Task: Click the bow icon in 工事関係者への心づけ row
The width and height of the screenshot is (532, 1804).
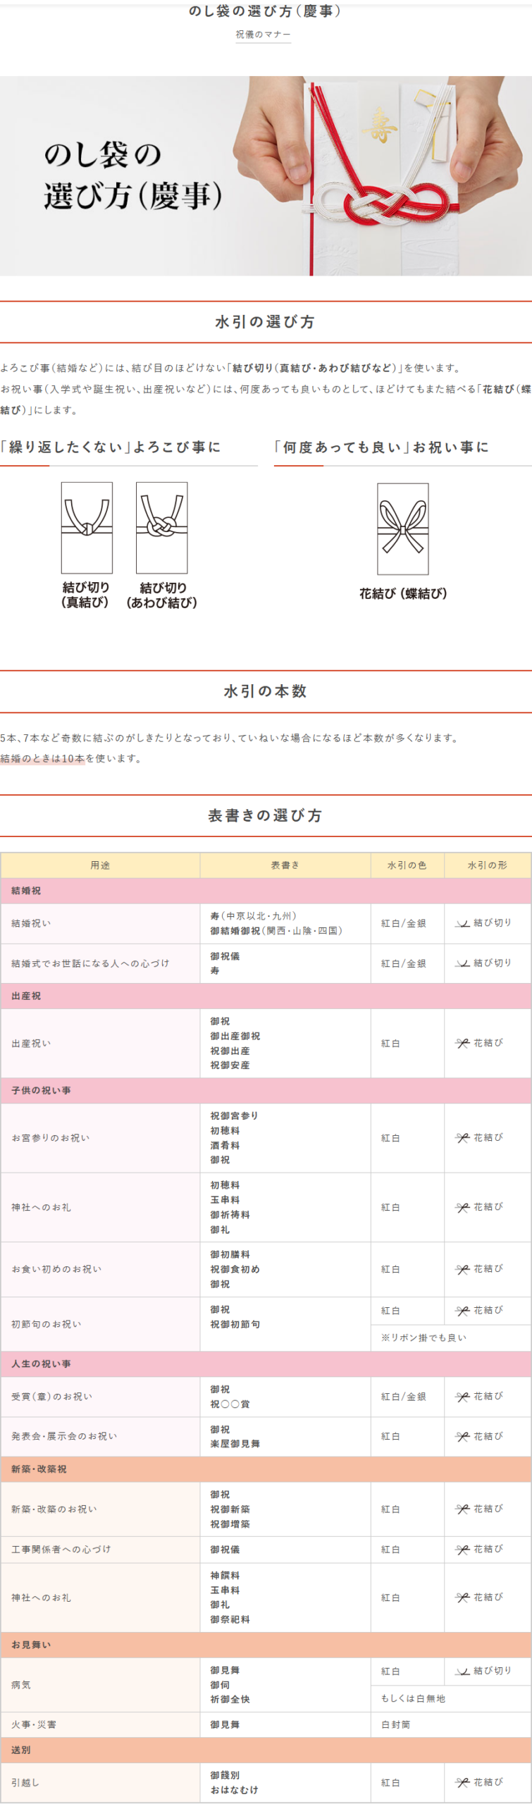Action: [x=462, y=1550]
